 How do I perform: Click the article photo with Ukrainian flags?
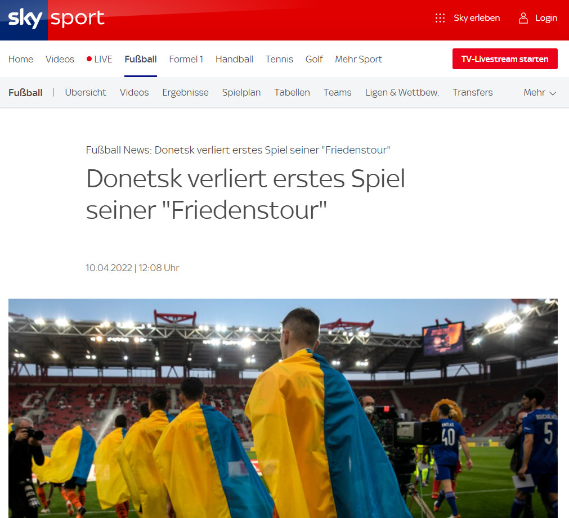(x=283, y=408)
